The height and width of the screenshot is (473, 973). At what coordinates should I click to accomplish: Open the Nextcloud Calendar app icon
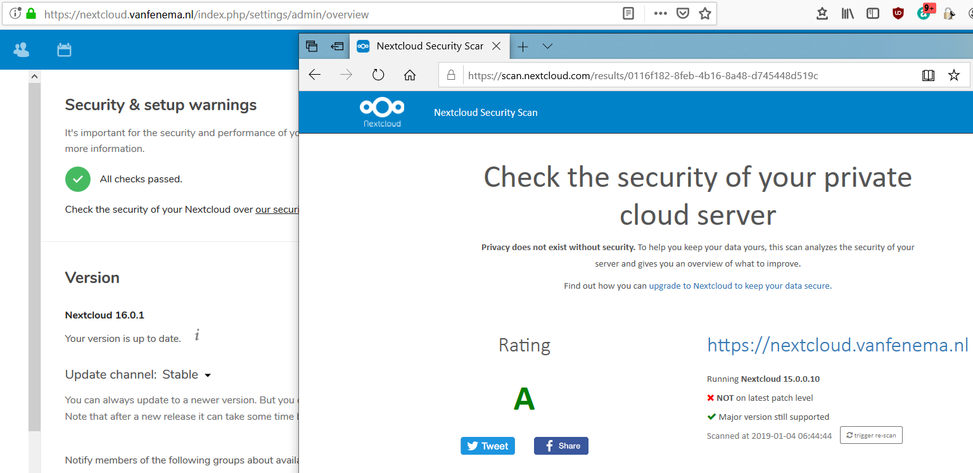64,49
